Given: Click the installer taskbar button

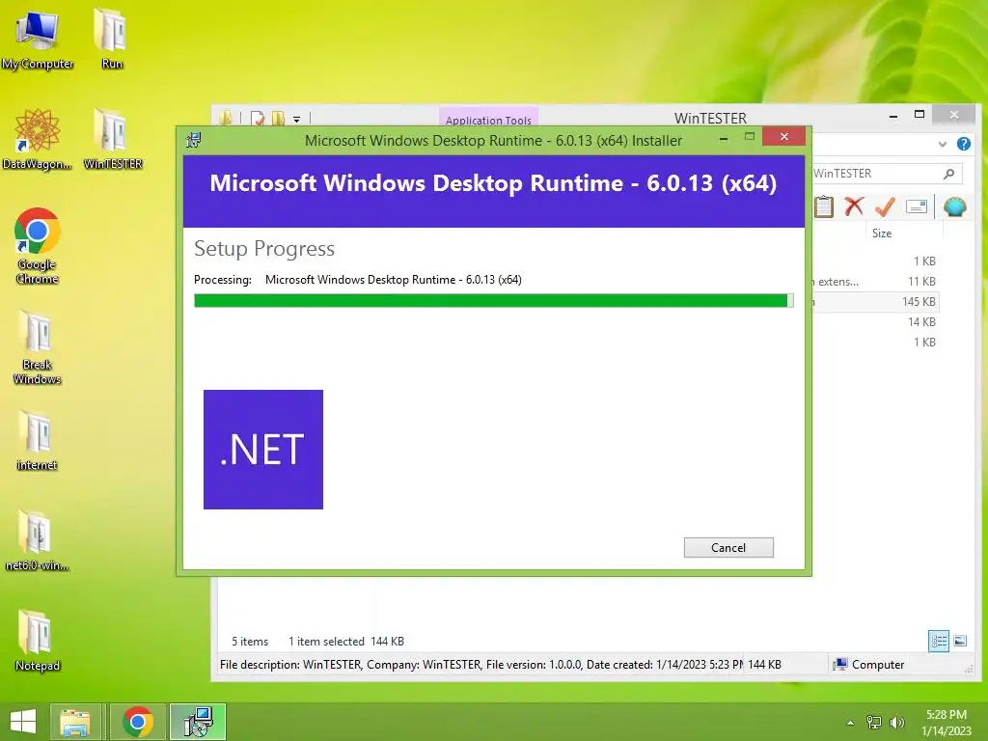Looking at the screenshot, I should pyautogui.click(x=198, y=722).
